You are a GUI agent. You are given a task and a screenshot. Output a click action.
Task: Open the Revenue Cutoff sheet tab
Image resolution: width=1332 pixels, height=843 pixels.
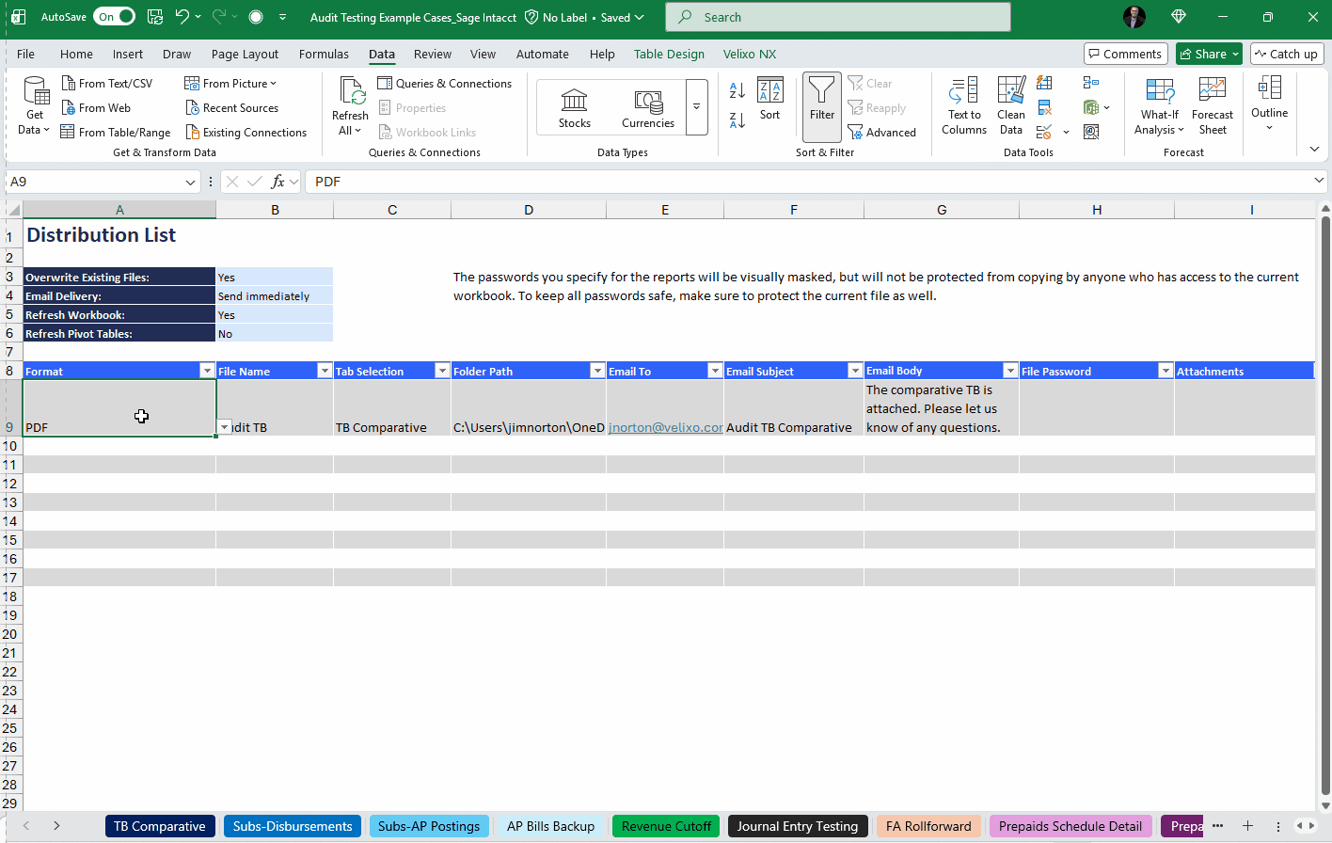(665, 825)
